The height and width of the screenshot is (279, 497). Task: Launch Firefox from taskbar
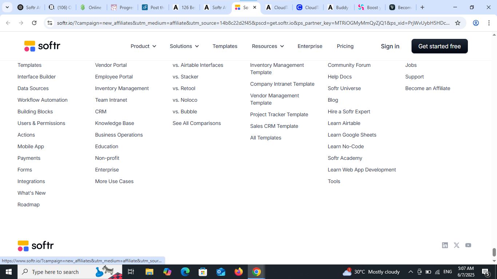(239, 272)
